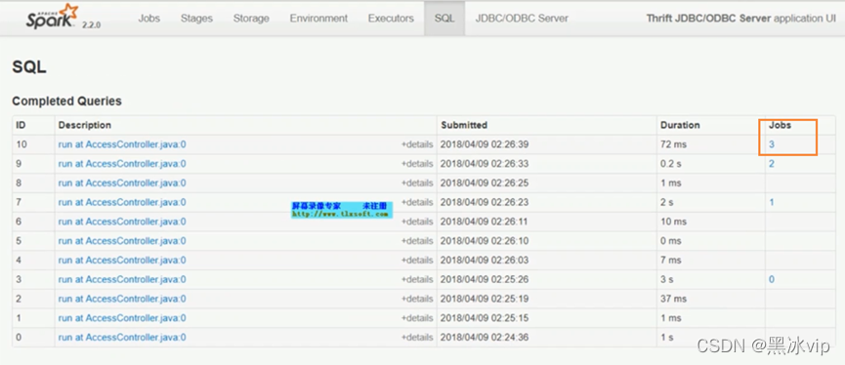Open query 5 description link

click(x=122, y=241)
